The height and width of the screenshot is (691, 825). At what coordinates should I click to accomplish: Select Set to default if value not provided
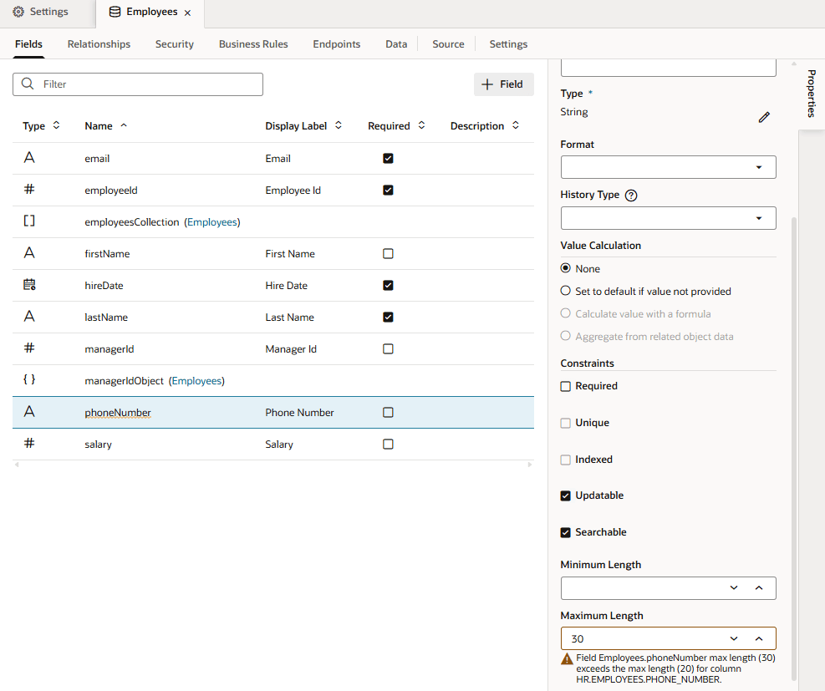coord(566,291)
